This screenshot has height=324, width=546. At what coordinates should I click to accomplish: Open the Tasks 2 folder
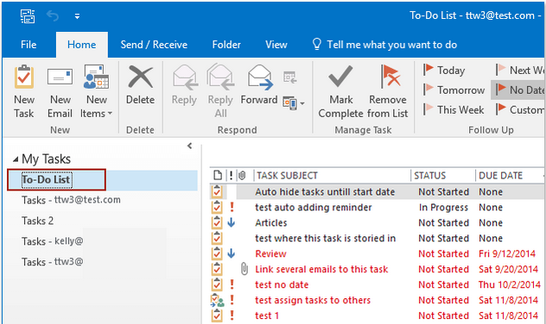[x=38, y=221]
